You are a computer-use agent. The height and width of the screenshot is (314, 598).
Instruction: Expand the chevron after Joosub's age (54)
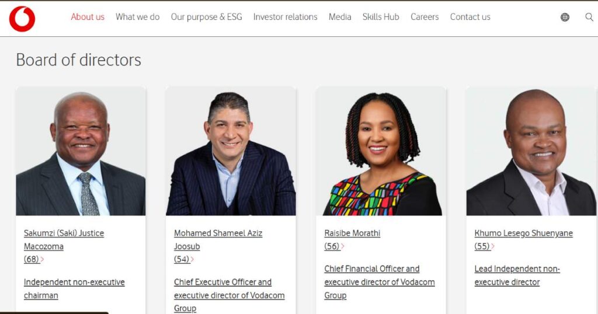click(193, 260)
